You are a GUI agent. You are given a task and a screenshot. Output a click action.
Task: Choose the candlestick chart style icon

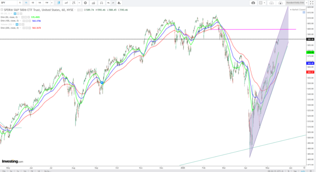pyautogui.click(x=59, y=3)
